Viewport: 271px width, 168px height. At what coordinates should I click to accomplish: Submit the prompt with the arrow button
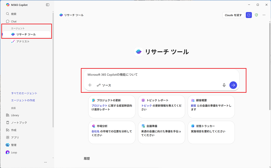pyautogui.click(x=233, y=85)
